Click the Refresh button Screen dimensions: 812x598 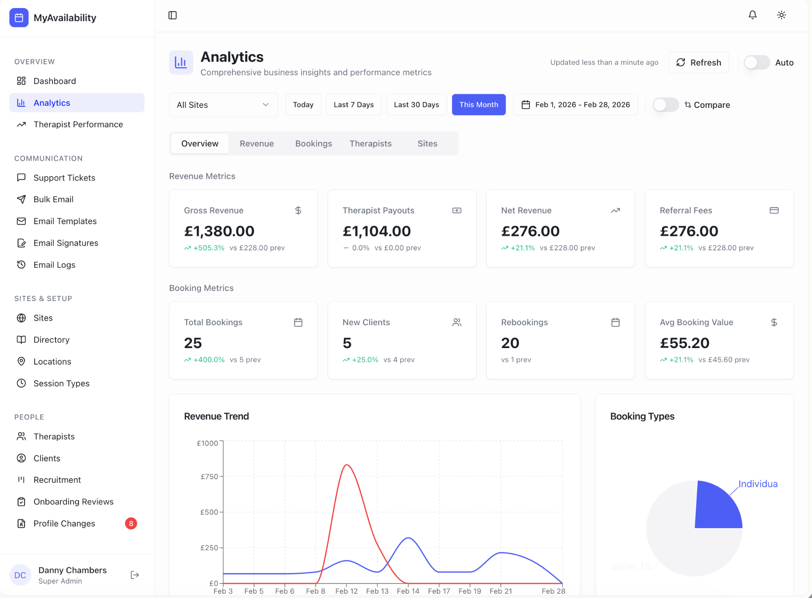(699, 63)
